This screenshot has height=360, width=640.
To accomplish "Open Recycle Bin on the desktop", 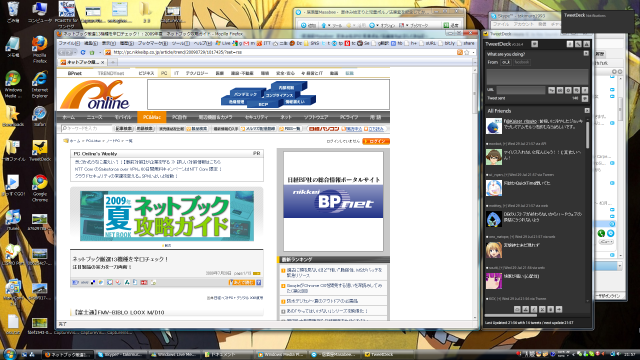I will tap(13, 12).
